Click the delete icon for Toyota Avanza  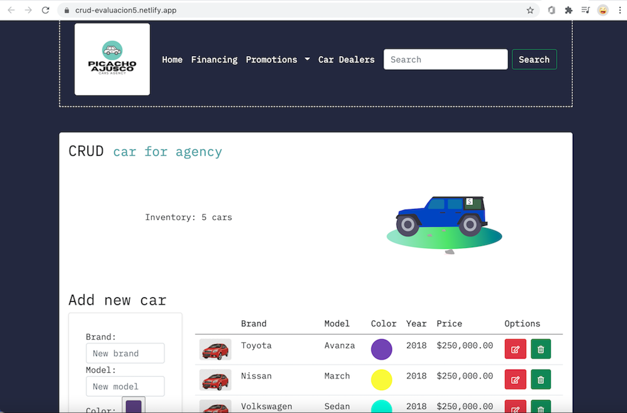[x=540, y=349]
